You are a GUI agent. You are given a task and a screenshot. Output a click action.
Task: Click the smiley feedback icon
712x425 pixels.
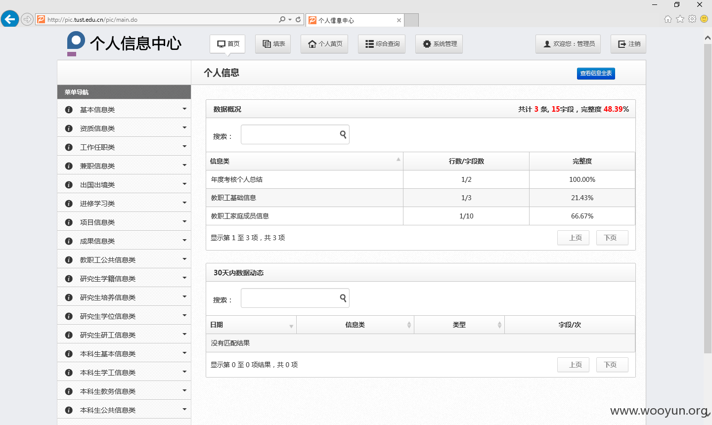pos(704,19)
